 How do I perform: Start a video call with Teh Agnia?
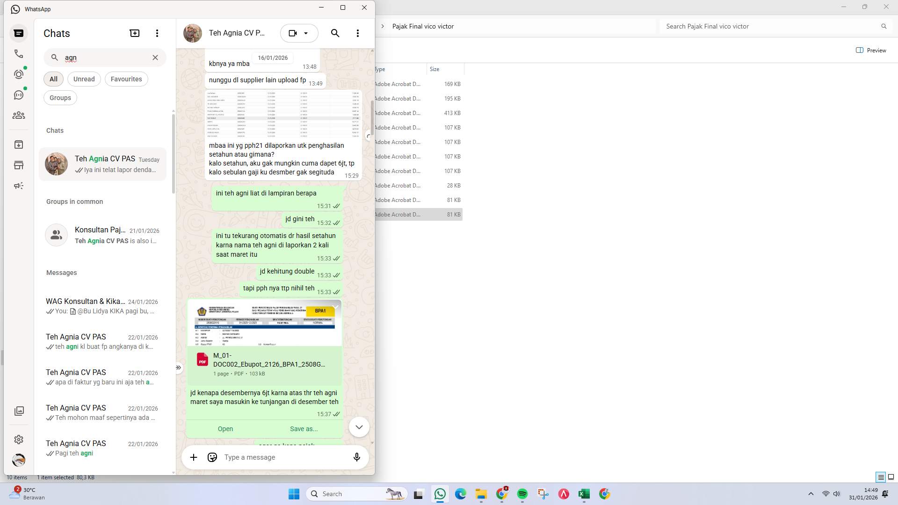[x=293, y=33]
